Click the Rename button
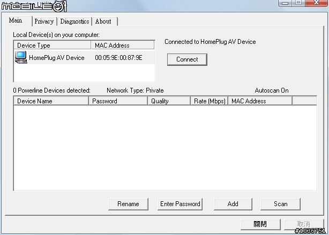Image resolution: width=329 pixels, height=235 pixels. (x=128, y=204)
